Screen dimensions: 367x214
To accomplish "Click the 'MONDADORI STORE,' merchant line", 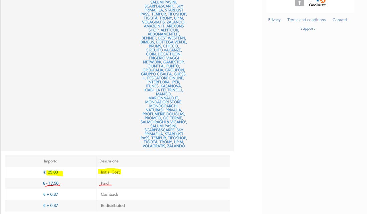I will [x=164, y=102].
